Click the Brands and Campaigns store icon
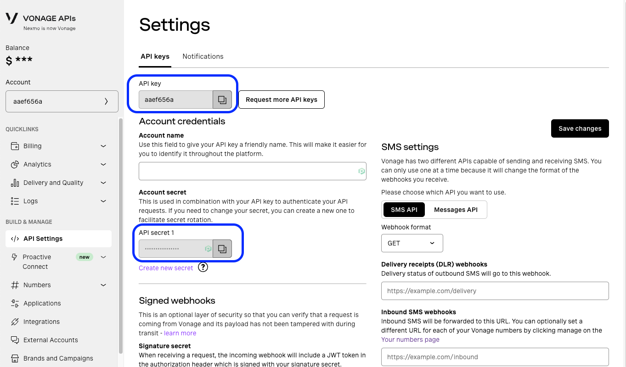The height and width of the screenshot is (367, 626). pyautogui.click(x=15, y=358)
